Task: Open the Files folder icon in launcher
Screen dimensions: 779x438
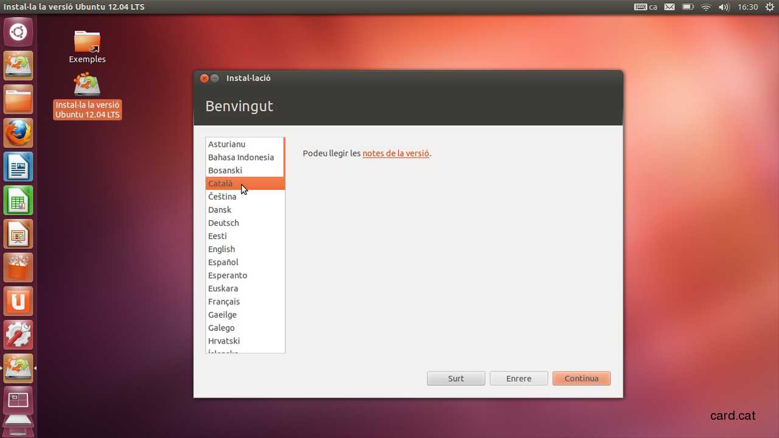Action: [x=18, y=100]
